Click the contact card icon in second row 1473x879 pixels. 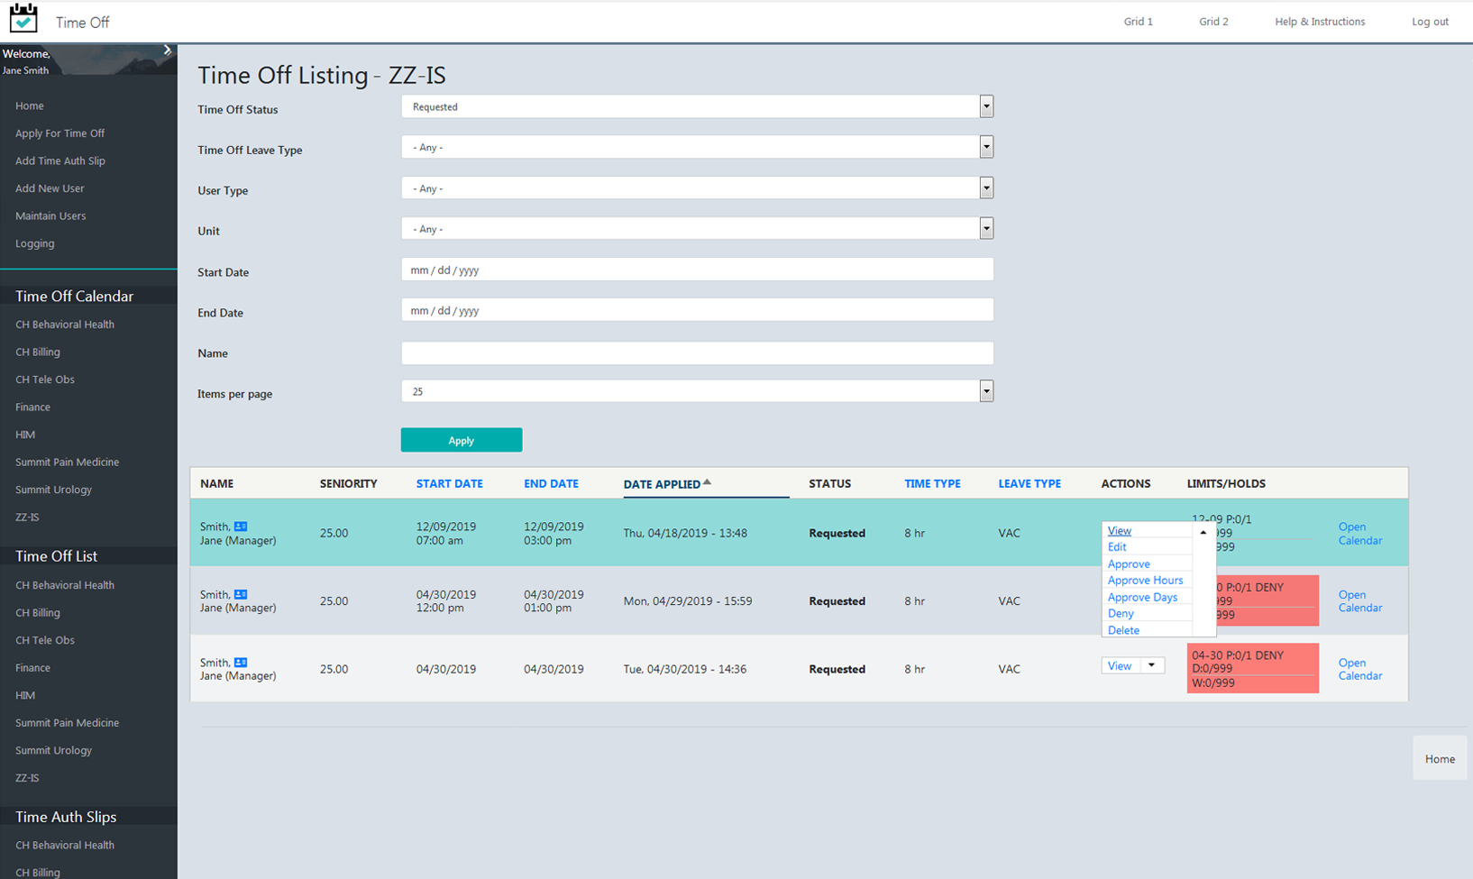click(241, 594)
